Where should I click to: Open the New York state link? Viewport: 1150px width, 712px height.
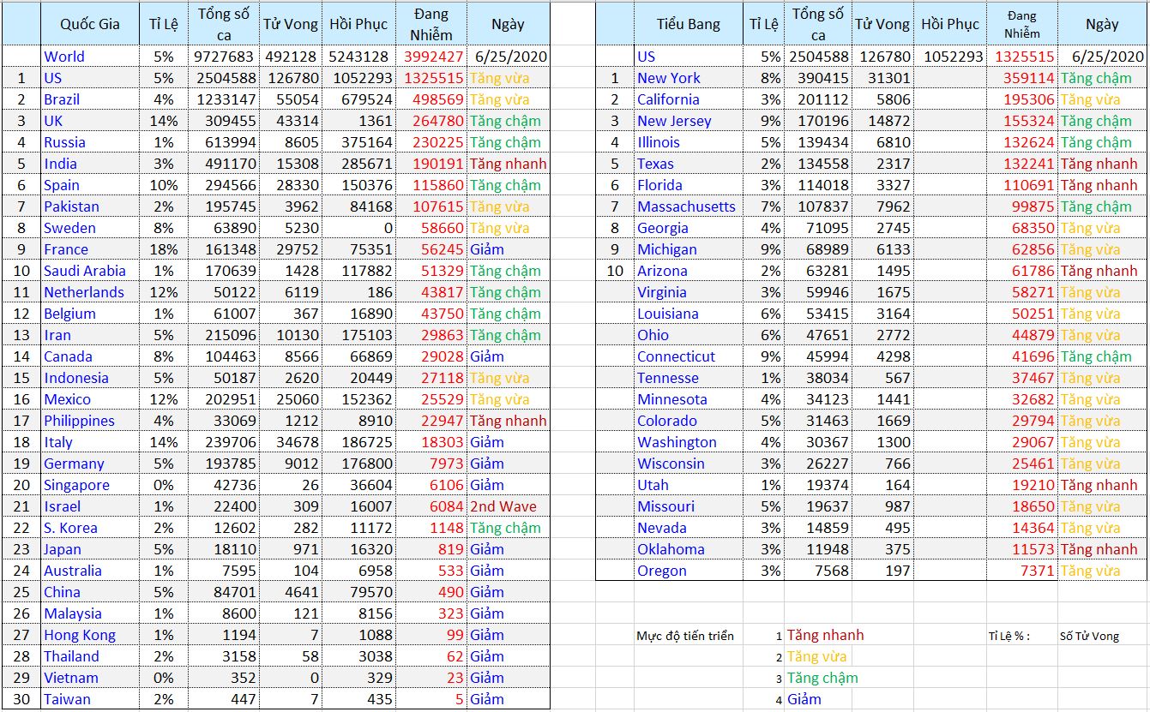tap(669, 78)
